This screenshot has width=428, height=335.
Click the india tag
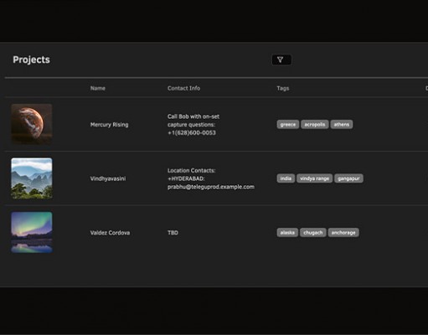[x=286, y=178]
